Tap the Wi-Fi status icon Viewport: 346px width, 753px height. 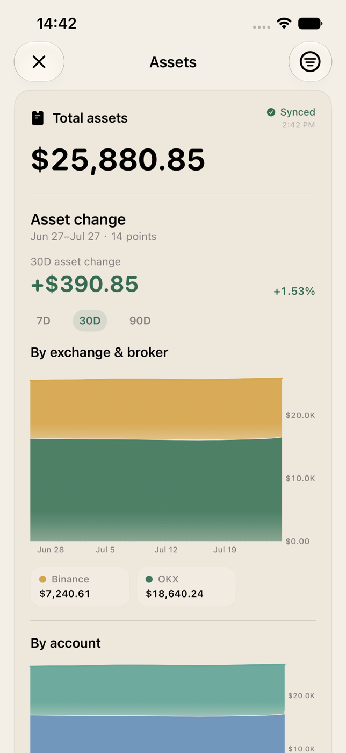284,23
